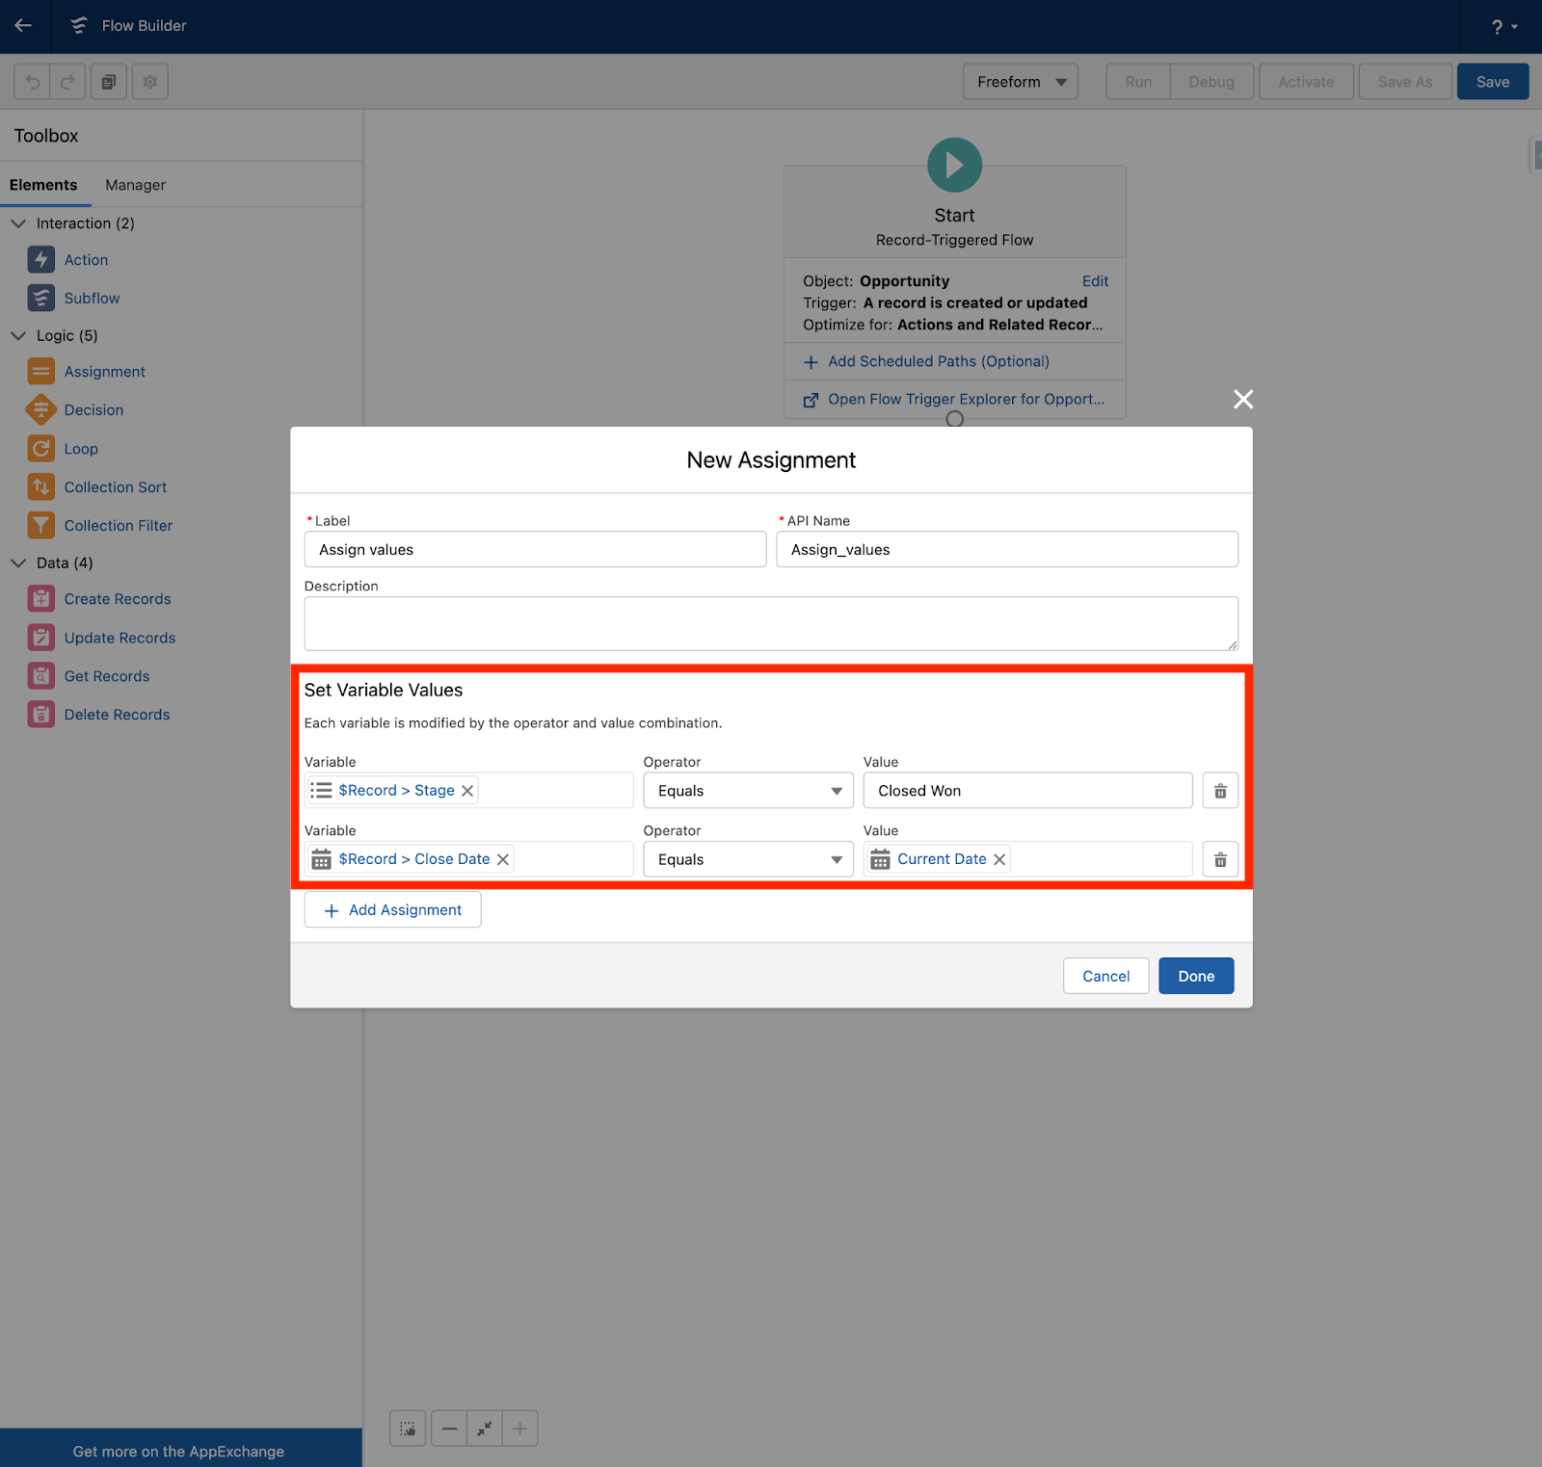The width and height of the screenshot is (1542, 1467).
Task: Click the Collection Sort icon
Action: point(41,486)
